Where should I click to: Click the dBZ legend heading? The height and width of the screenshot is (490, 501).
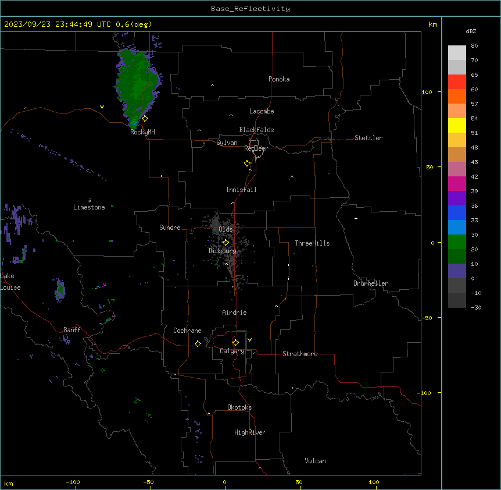point(471,31)
